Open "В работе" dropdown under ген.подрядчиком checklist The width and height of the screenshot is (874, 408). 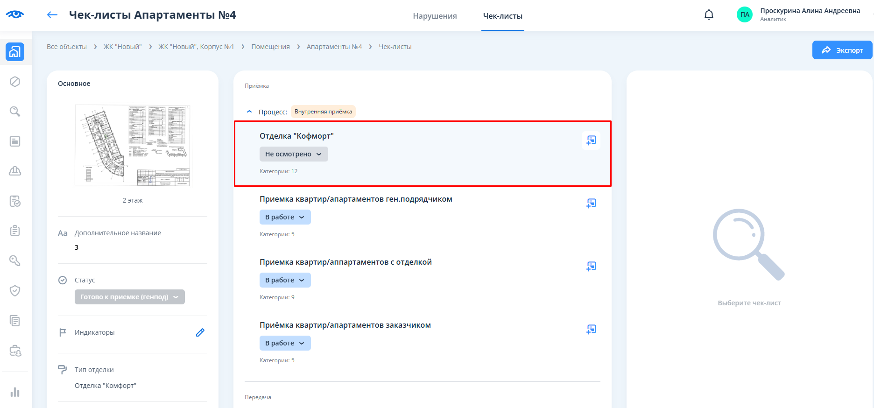[285, 217]
